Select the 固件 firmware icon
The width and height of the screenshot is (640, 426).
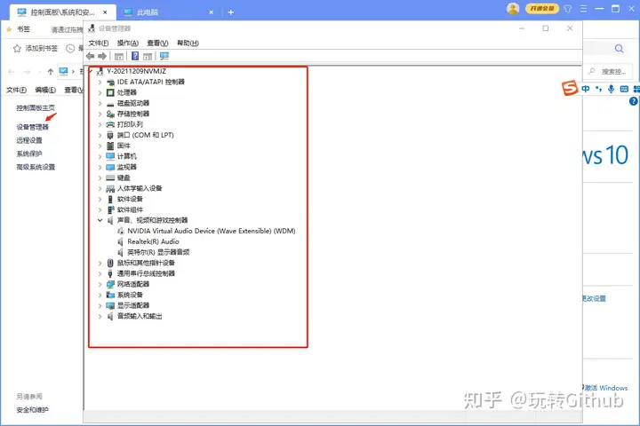tap(110, 146)
